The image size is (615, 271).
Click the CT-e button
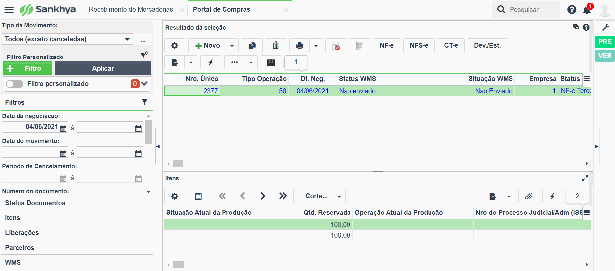coord(451,45)
